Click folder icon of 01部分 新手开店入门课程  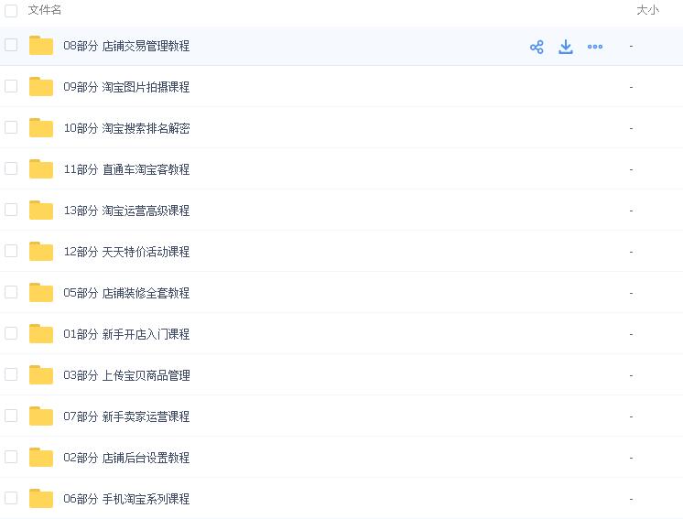coord(41,333)
